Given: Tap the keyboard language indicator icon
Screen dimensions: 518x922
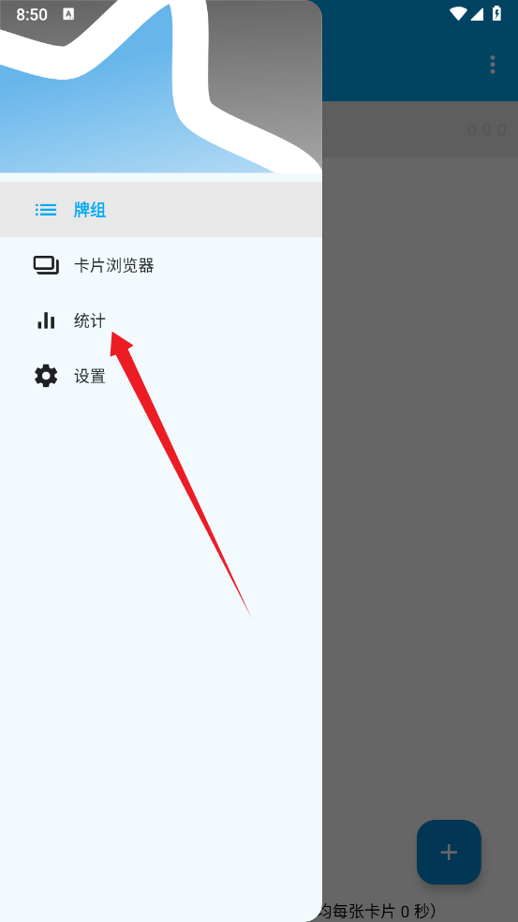Looking at the screenshot, I should pos(68,14).
